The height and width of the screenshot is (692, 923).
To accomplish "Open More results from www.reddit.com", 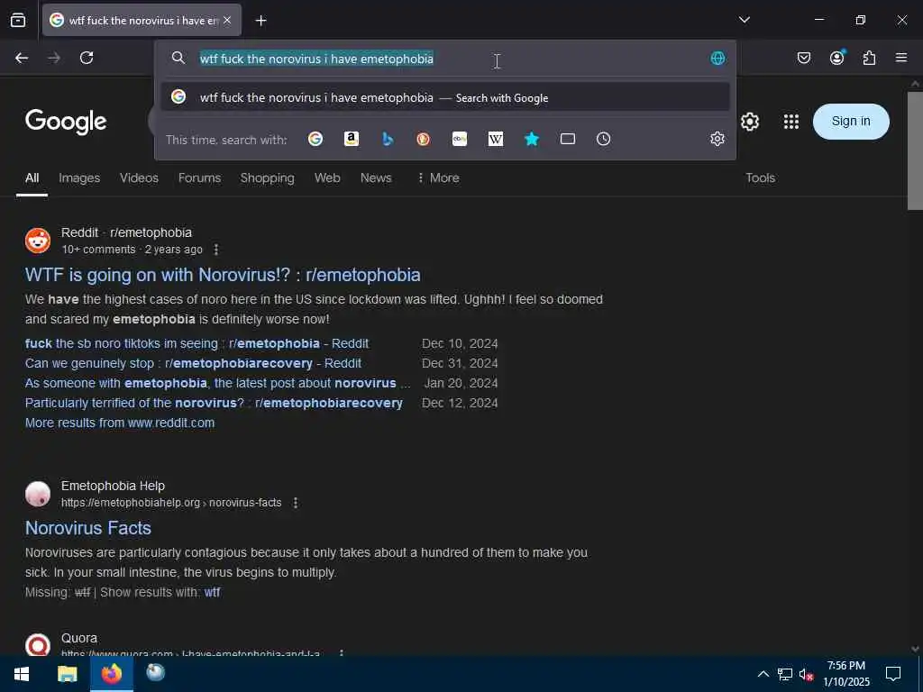I will tap(120, 423).
